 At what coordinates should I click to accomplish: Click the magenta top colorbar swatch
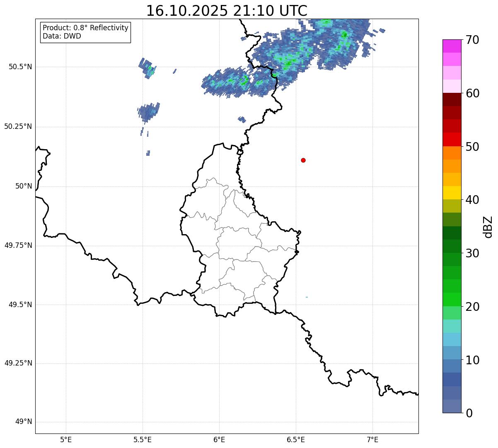pos(452,46)
